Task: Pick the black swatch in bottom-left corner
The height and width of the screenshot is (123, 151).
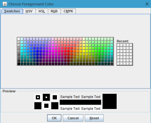Action: click(19, 64)
